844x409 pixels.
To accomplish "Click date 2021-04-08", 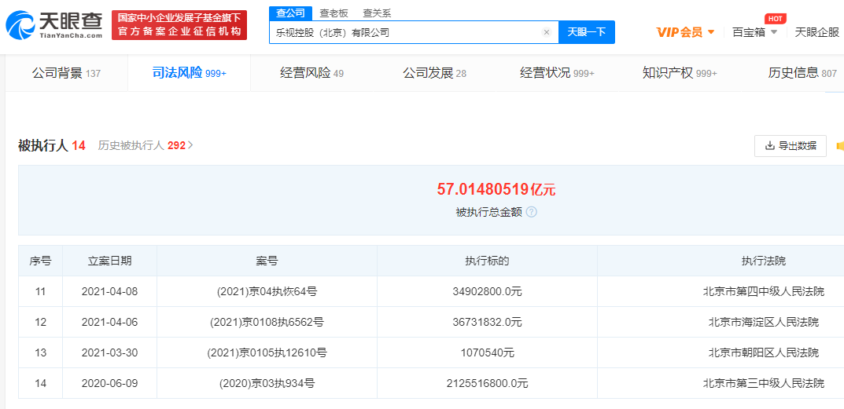I will [110, 292].
